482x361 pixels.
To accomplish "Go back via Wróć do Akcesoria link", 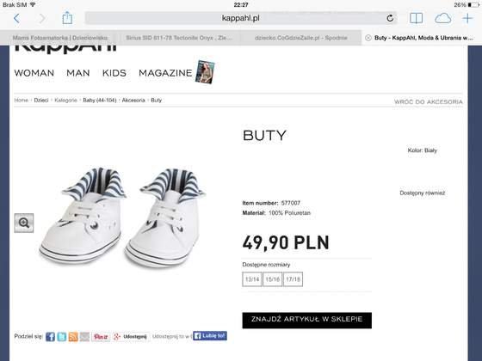I will pos(429,101).
